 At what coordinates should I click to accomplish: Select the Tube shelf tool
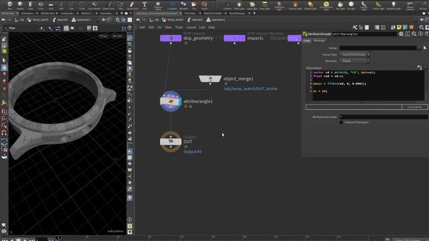pos(30,5)
